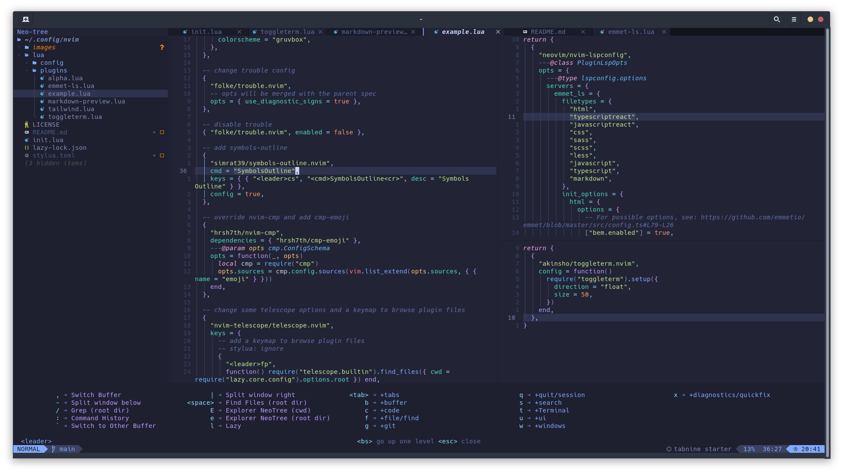843x473 pixels.
Task: Expand the images folder chevron
Action: (19, 47)
